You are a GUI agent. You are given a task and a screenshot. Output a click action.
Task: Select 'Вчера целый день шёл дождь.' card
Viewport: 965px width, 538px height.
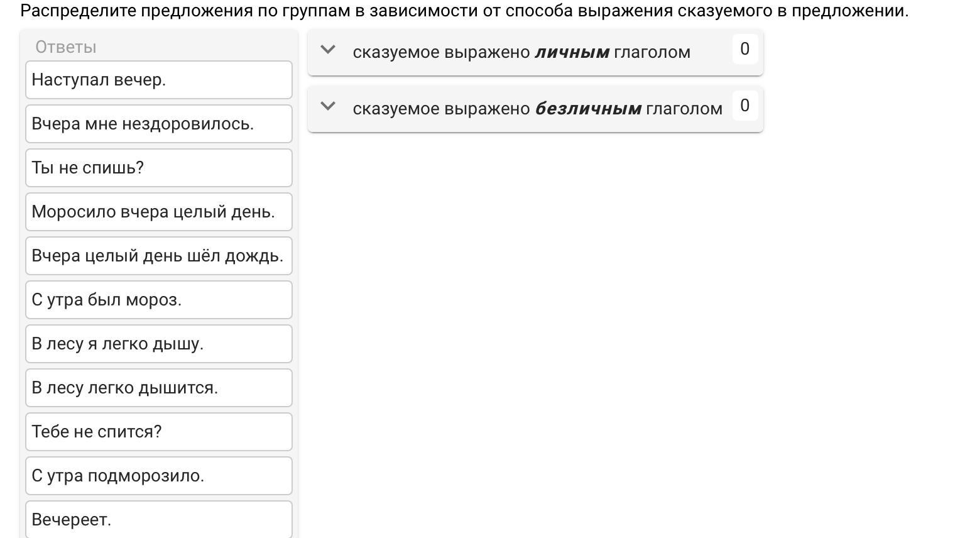point(159,256)
